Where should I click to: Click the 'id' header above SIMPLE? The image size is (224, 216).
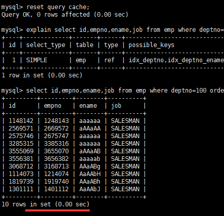[12, 45]
